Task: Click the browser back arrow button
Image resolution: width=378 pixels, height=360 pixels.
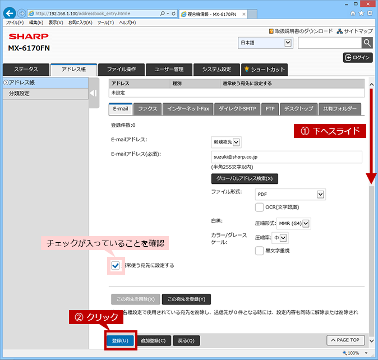Action: point(10,13)
